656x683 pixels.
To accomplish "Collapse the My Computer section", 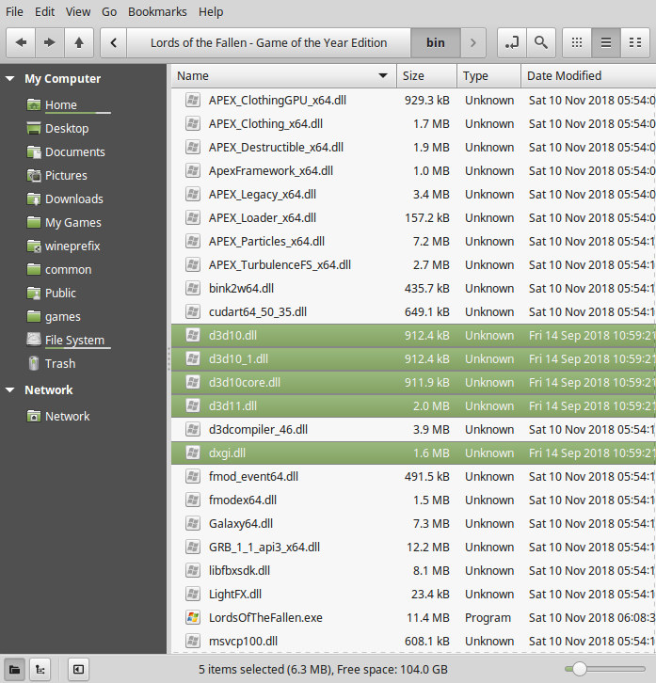I will click(x=10, y=79).
